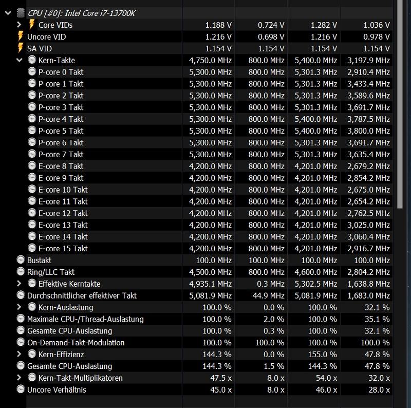Click the clock icon of E-core 8 Takt
Image resolution: width=411 pixels, height=408 pixels.
(32, 165)
